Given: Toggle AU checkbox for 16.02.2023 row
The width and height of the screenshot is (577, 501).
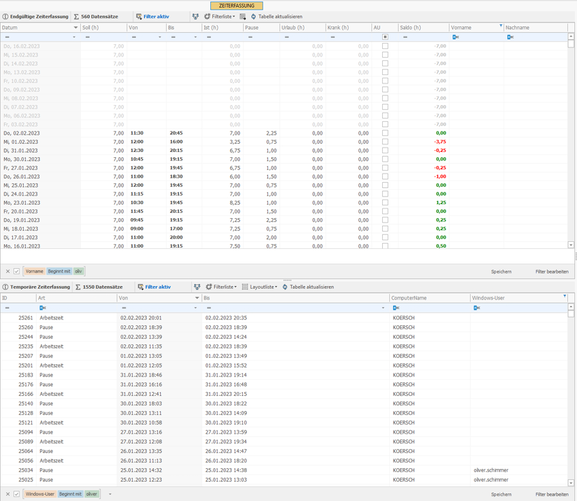Looking at the screenshot, I should coord(385,46).
